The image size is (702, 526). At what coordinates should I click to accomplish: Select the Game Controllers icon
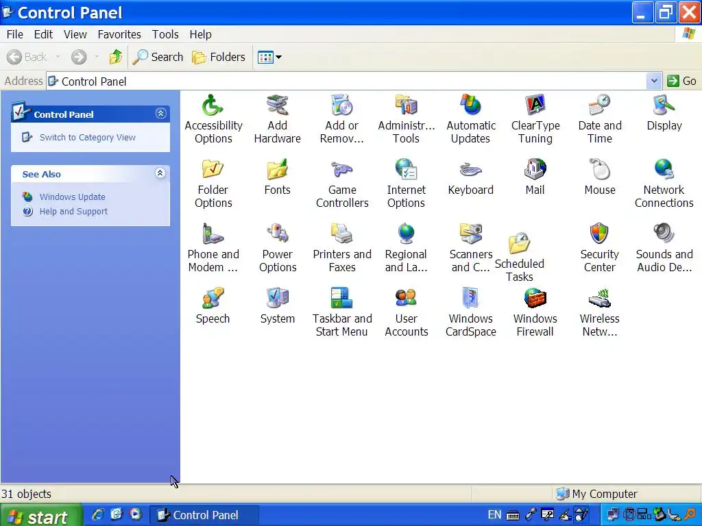(x=341, y=170)
